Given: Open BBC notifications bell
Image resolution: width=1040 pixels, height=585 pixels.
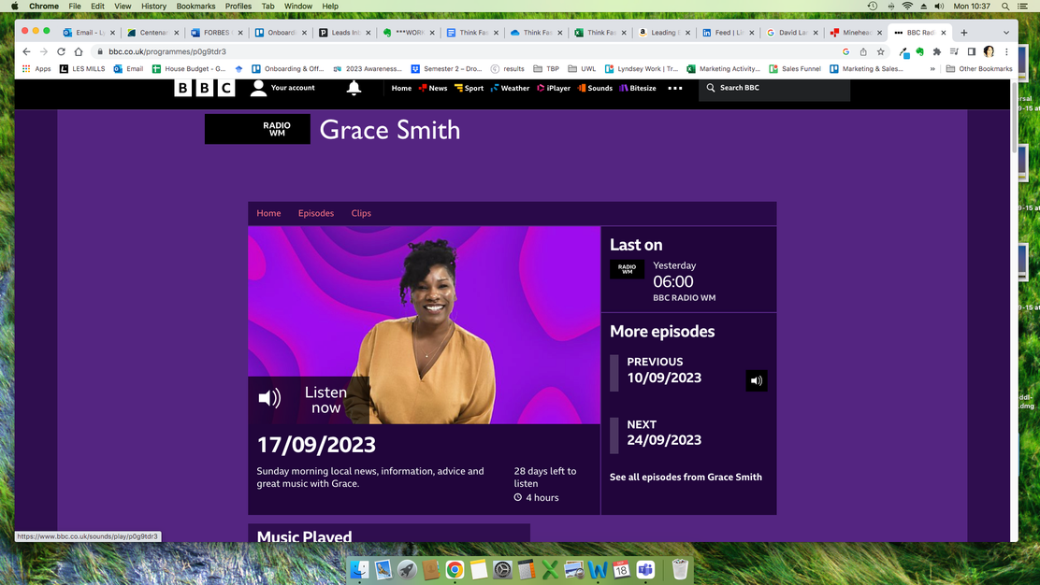Looking at the screenshot, I should point(354,88).
